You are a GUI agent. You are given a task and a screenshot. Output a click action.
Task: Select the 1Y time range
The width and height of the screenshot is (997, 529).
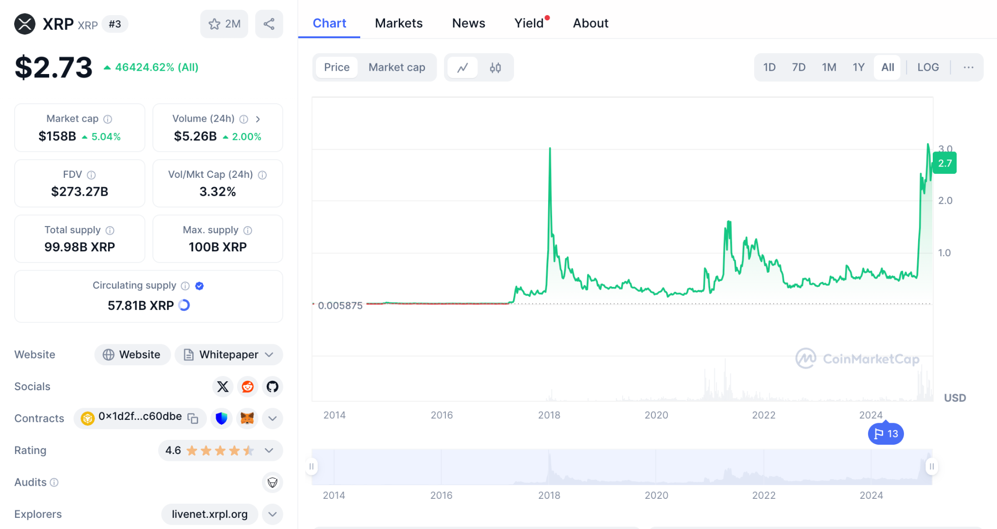click(x=858, y=67)
